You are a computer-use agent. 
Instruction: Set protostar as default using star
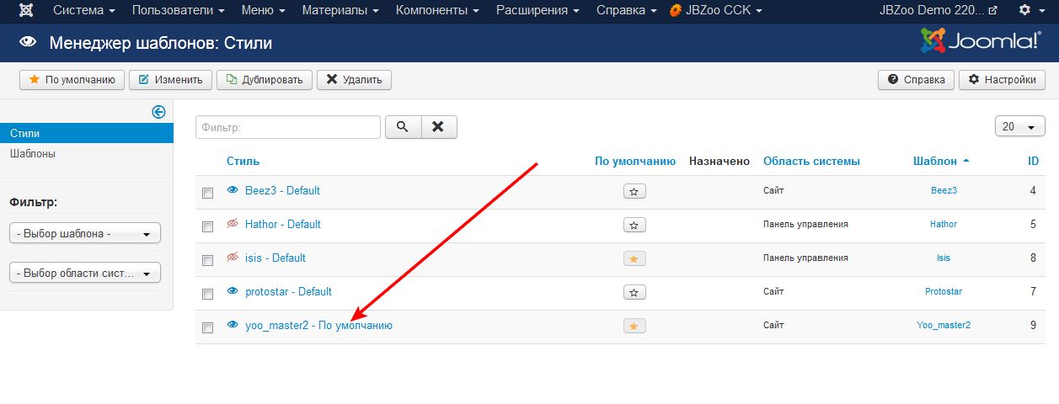click(634, 292)
